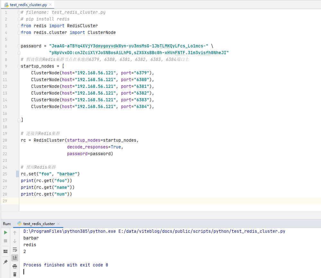Click the Python icon on Run tab

tap(20, 223)
